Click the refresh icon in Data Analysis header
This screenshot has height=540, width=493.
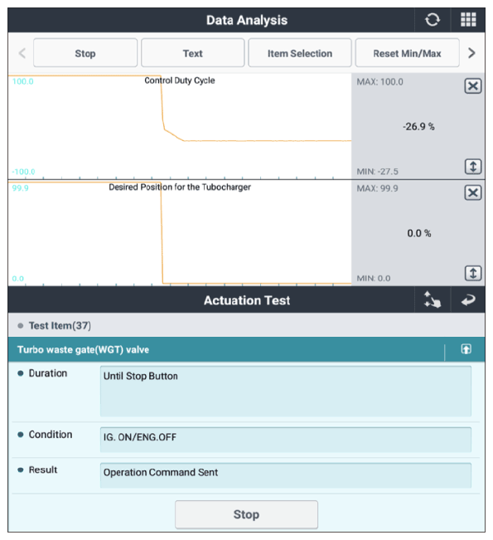(x=433, y=20)
